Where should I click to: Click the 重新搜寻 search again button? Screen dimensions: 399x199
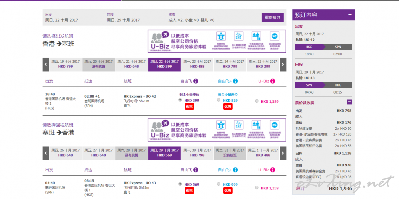pos(272,18)
